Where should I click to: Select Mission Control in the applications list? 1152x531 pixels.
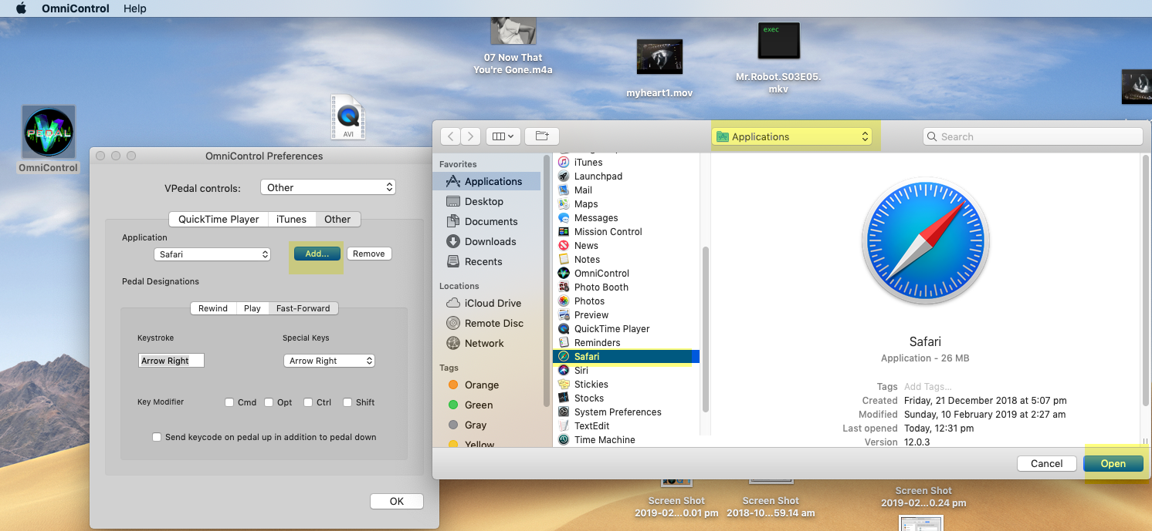(x=608, y=231)
